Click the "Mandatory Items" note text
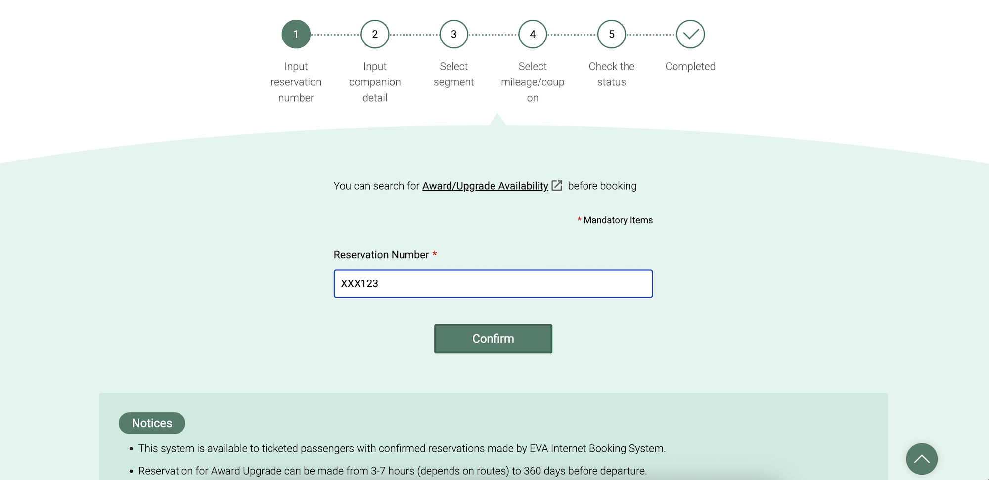Screen dimensions: 989x480 pyautogui.click(x=618, y=220)
